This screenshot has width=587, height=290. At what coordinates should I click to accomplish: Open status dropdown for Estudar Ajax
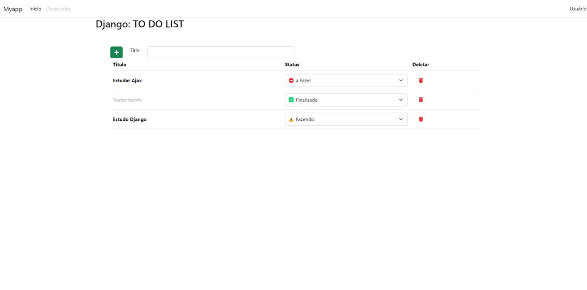tap(346, 81)
